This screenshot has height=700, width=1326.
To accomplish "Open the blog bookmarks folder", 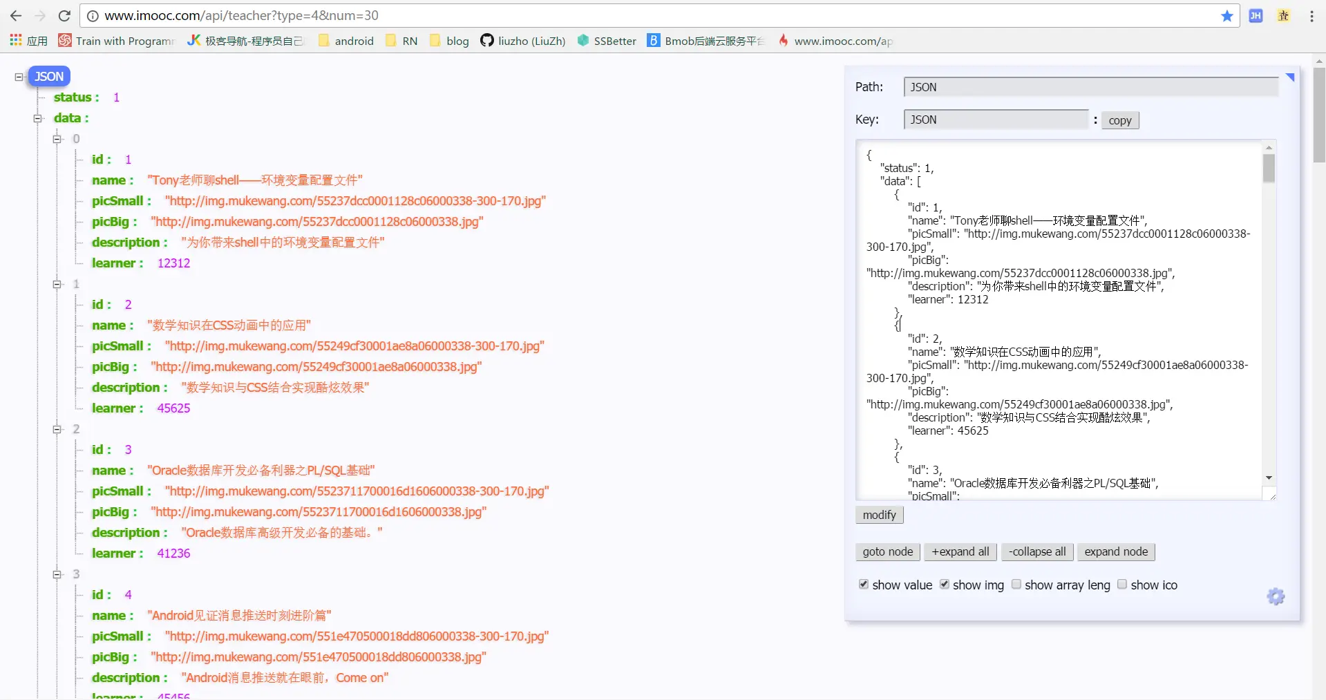I will 449,41.
